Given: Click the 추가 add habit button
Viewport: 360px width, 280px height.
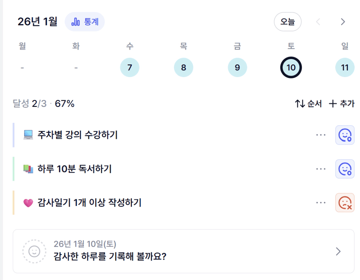Looking at the screenshot, I should click(x=342, y=104).
